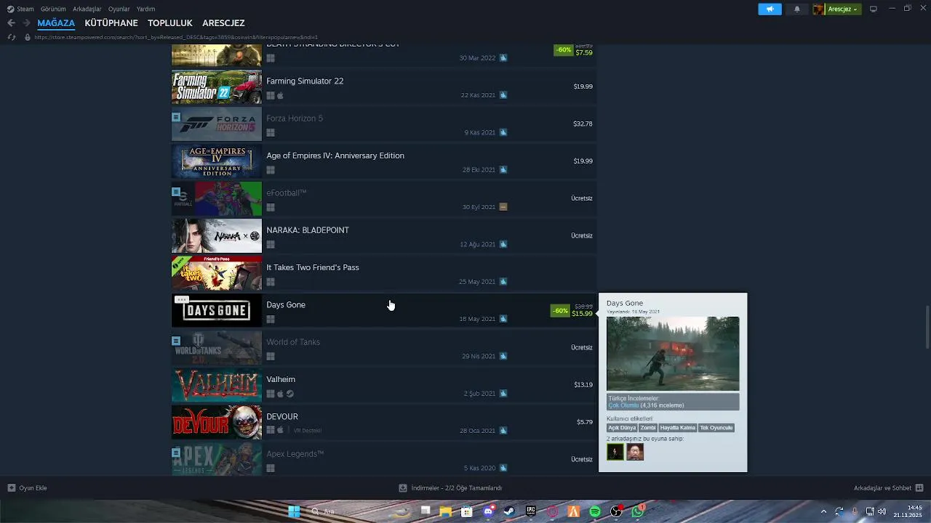This screenshot has height=523, width=931.
Task: Click the macOS icon under Farming Simulator 22
Action: point(280,95)
